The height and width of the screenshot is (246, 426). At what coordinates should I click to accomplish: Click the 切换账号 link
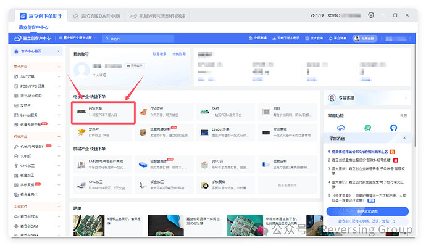point(179,54)
